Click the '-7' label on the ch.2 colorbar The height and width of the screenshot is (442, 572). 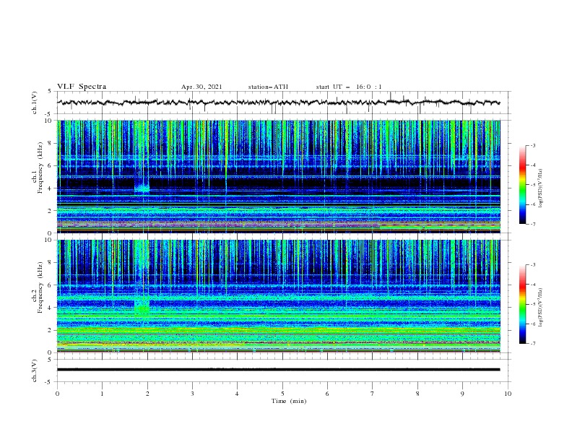(x=532, y=344)
